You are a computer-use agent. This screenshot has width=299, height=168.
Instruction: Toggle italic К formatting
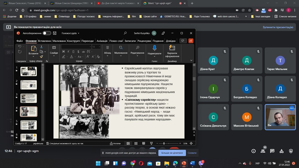tap(68, 52)
